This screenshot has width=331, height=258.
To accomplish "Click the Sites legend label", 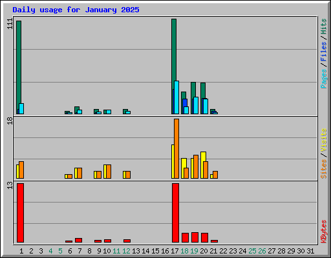I will (x=323, y=169).
